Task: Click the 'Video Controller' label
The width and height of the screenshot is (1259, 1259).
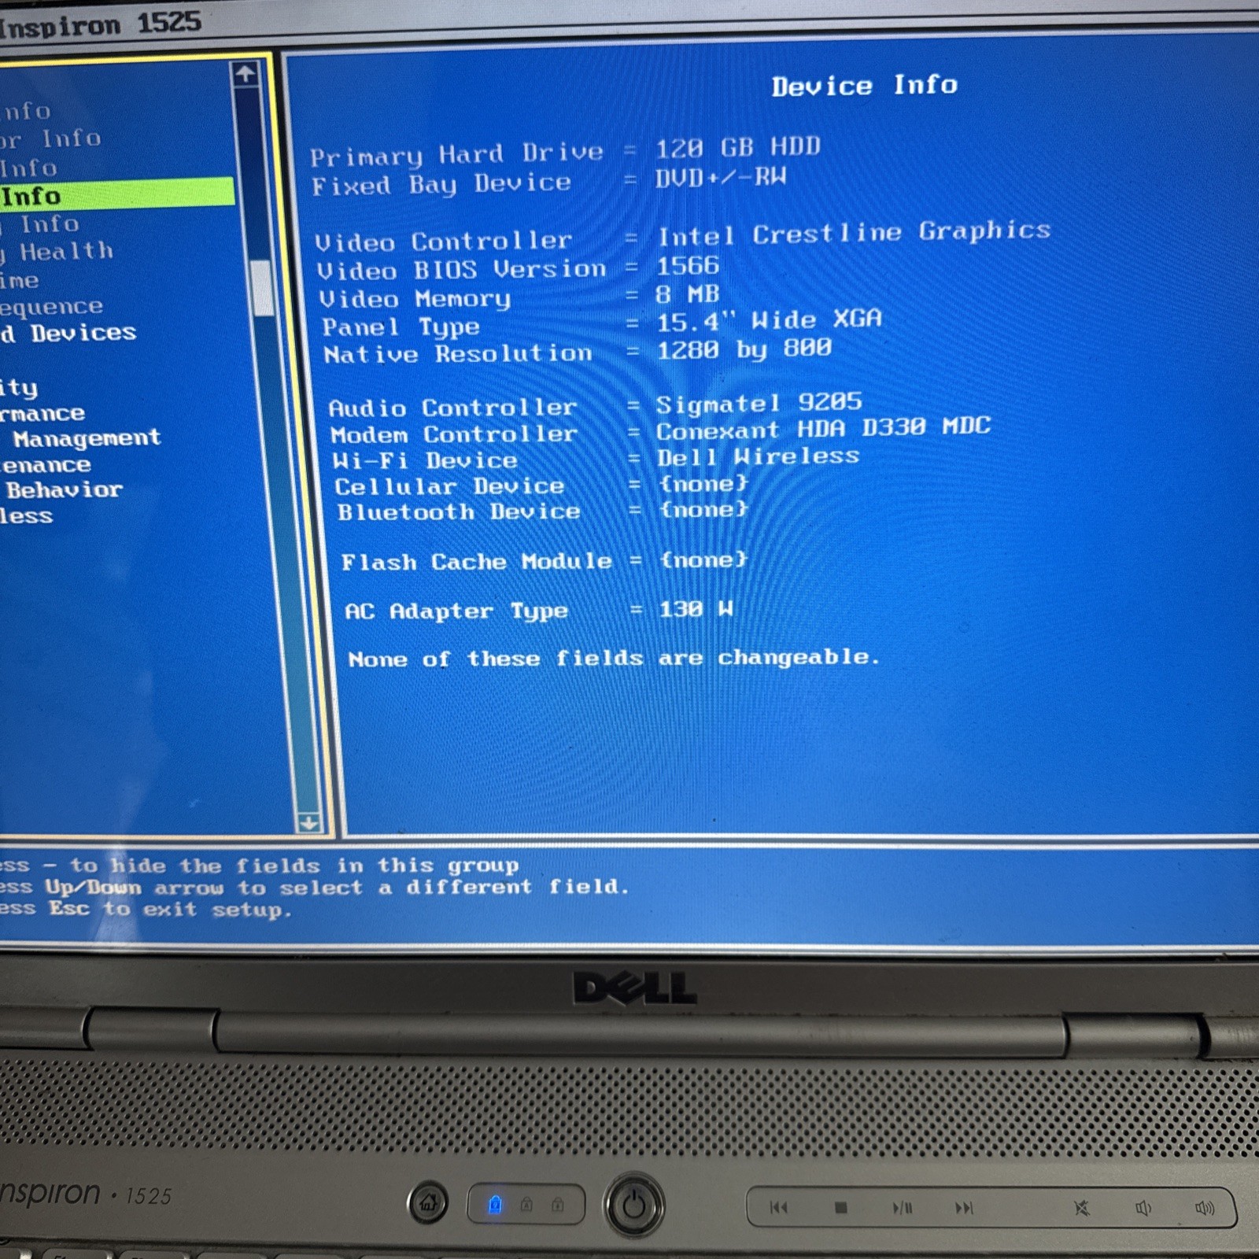Action: pos(443,241)
